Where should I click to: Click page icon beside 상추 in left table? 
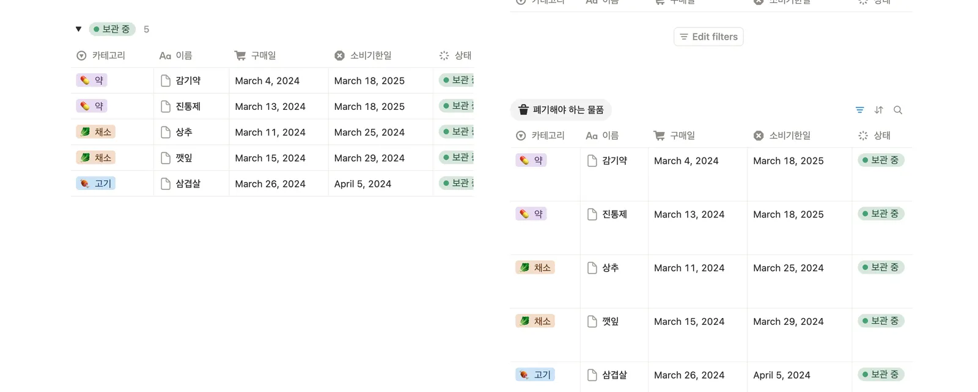coord(165,132)
